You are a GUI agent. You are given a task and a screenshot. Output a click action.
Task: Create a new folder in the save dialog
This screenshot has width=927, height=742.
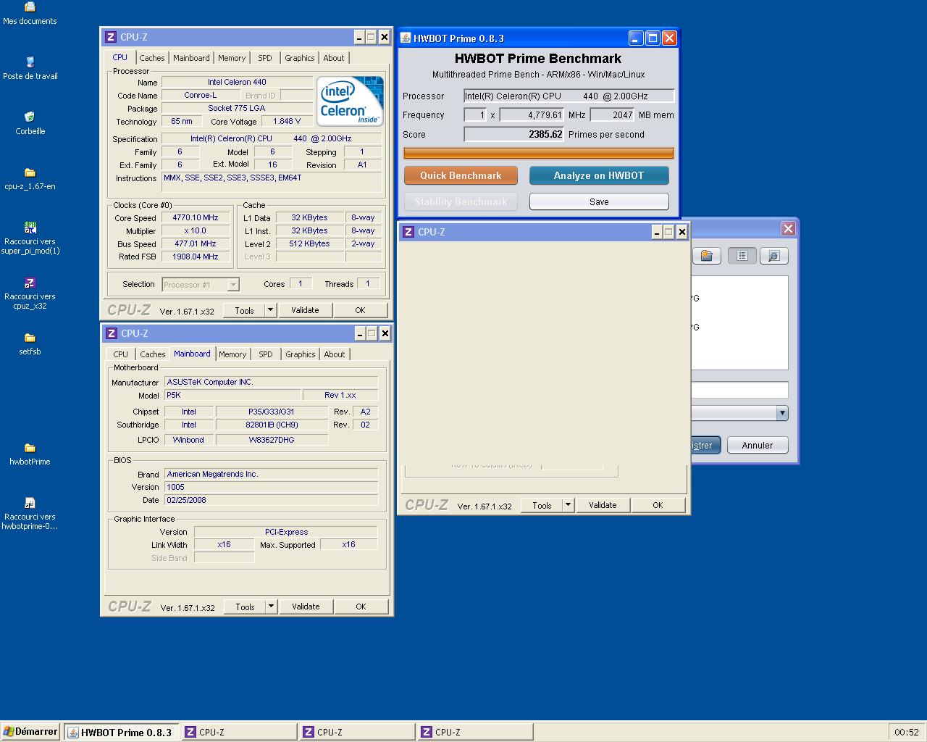point(706,256)
